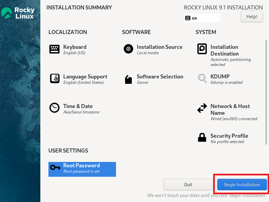Screen dimensions: 269x202
Task: Click the LOCALIZATION section heading
Action: (x=68, y=32)
